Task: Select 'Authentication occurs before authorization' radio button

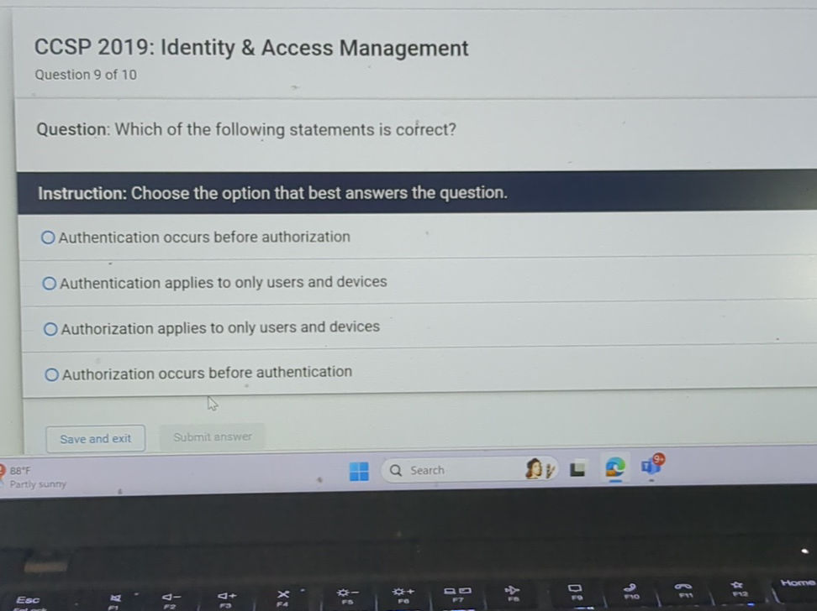Action: pos(48,238)
